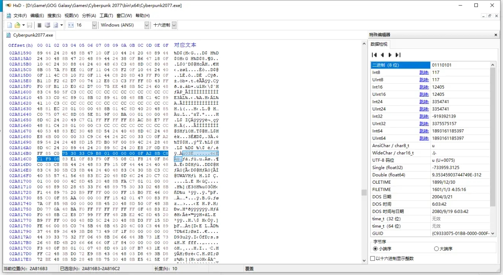Click the Open disk drive icon

tap(47, 25)
